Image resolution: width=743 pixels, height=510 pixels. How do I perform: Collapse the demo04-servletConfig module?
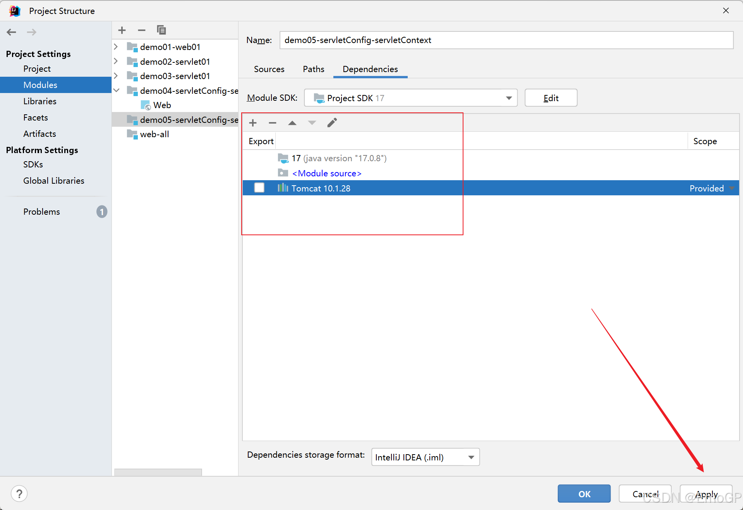coord(116,90)
